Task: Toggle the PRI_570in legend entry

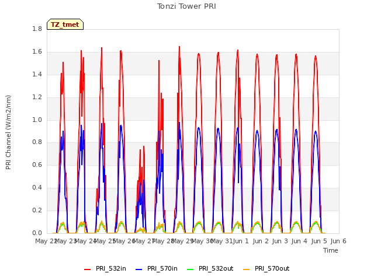Action: point(157,269)
